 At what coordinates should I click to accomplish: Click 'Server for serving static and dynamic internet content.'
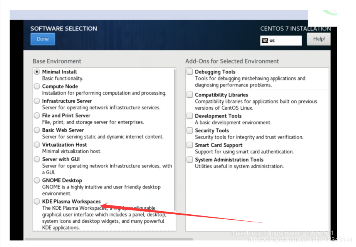103,137
